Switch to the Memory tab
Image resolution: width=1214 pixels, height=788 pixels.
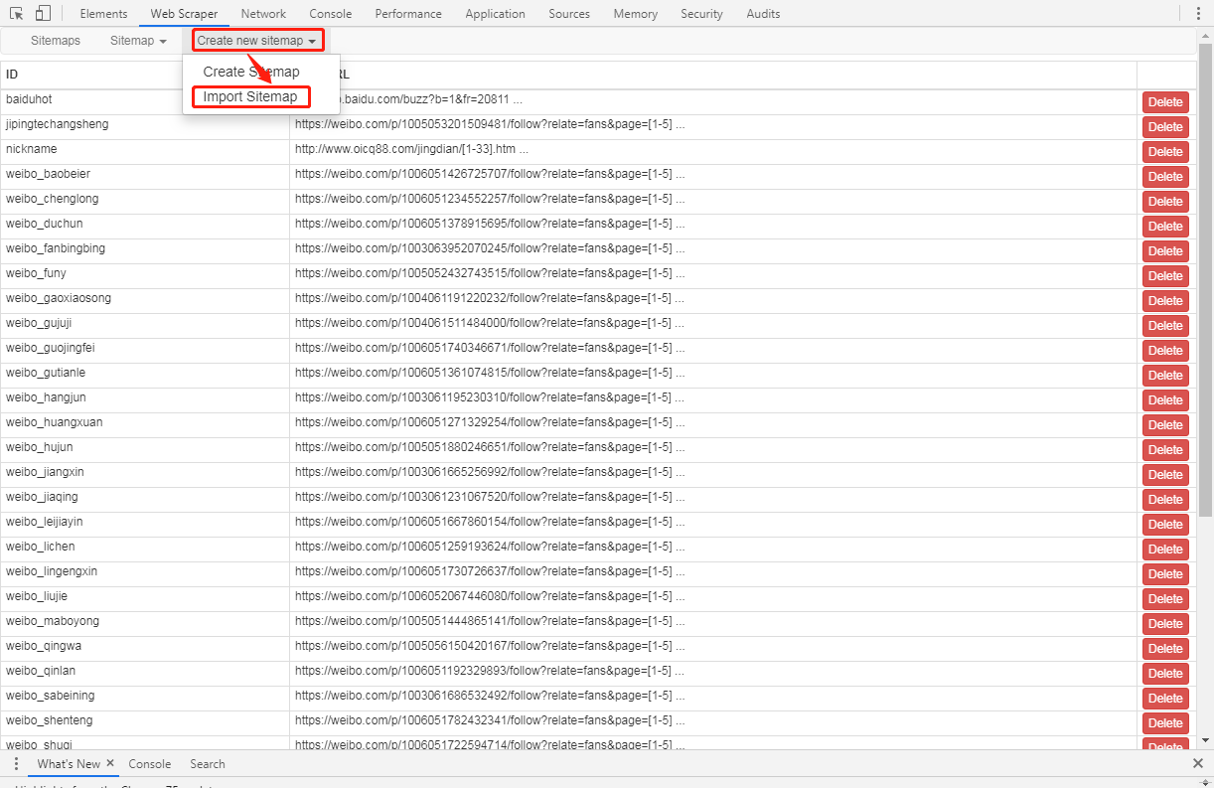click(635, 14)
